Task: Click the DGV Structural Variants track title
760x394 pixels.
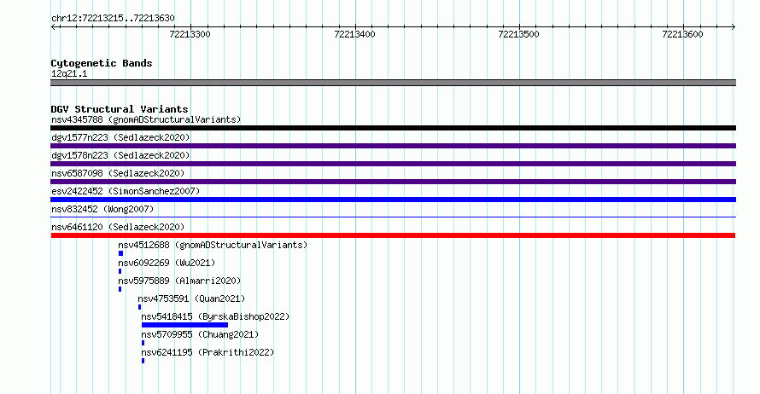Action: [120, 109]
